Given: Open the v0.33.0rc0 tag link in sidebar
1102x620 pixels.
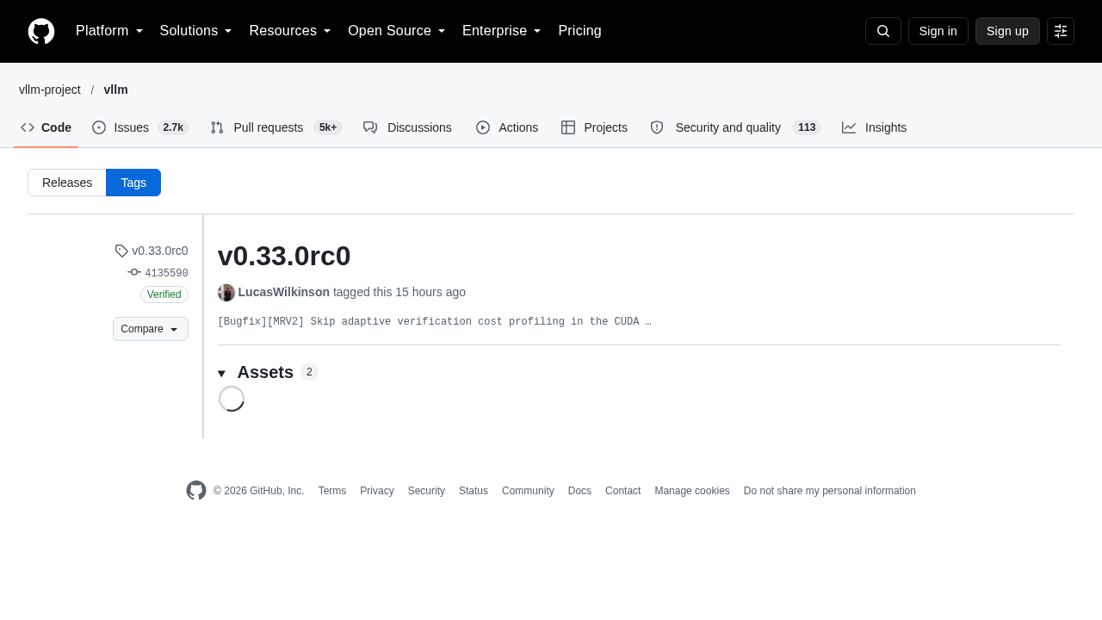Looking at the screenshot, I should [160, 251].
